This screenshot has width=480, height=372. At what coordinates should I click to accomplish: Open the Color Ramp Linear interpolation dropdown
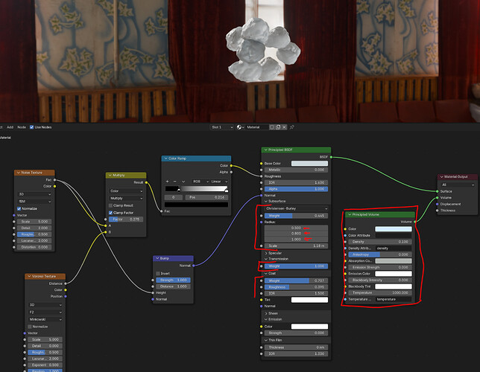[x=219, y=182]
